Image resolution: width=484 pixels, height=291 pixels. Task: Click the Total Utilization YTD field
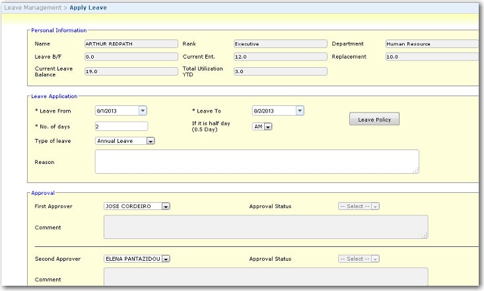pos(280,71)
